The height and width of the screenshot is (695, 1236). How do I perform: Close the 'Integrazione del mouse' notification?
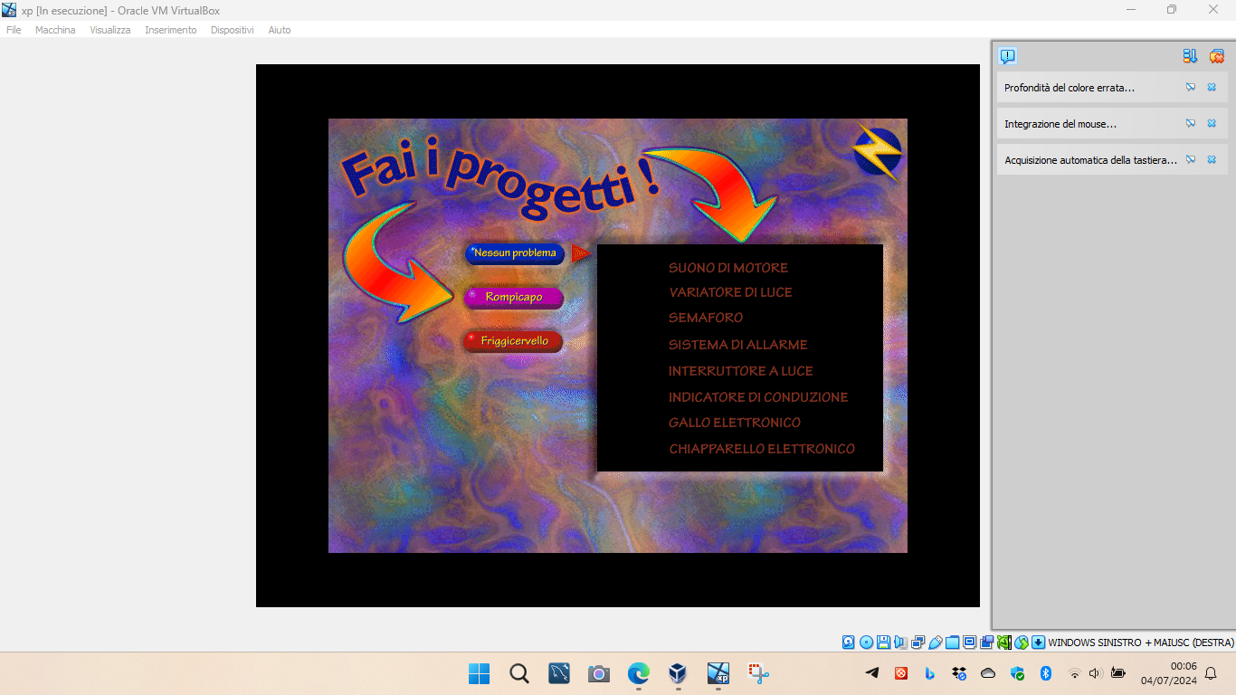[x=1212, y=123]
